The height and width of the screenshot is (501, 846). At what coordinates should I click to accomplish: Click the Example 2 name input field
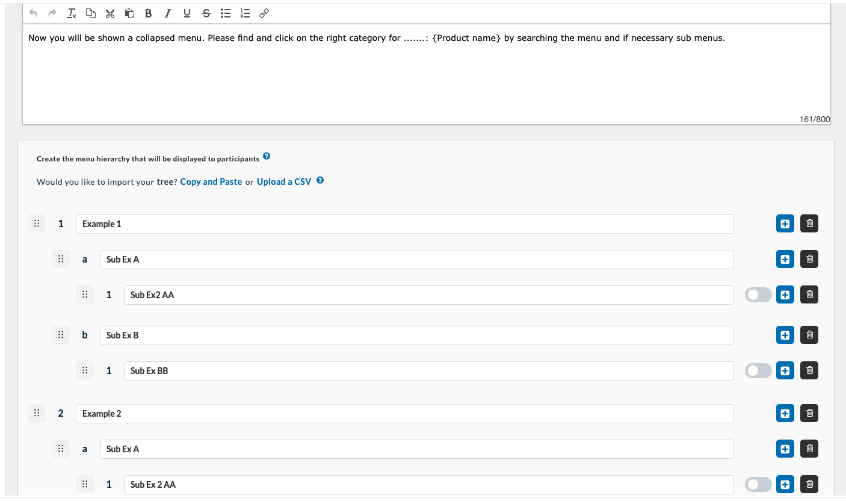[x=404, y=414]
